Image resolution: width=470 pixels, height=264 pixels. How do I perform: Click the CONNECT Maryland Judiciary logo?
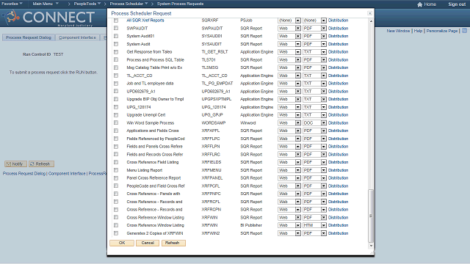point(49,18)
